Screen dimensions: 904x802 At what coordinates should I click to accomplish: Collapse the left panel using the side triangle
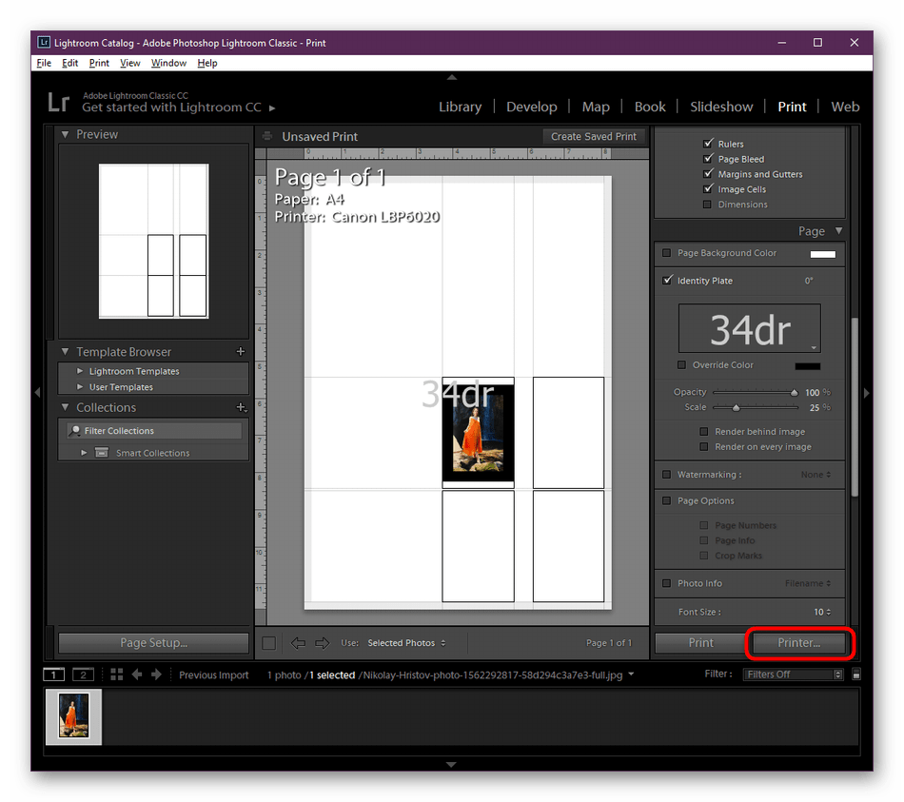click(38, 393)
